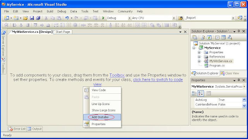The height and width of the screenshot is (139, 248).
Task: Open the New Project dropdown arrow
Action: [x=11, y=18]
